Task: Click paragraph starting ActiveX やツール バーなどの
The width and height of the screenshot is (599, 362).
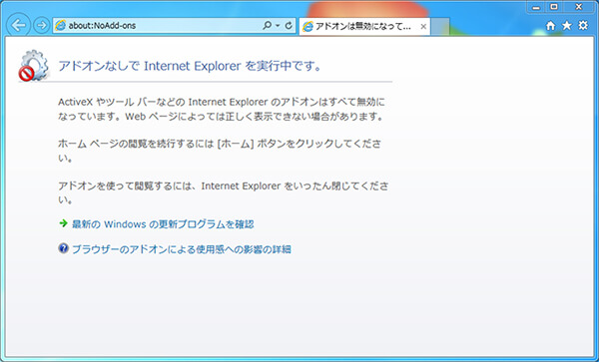Action: pos(222,109)
